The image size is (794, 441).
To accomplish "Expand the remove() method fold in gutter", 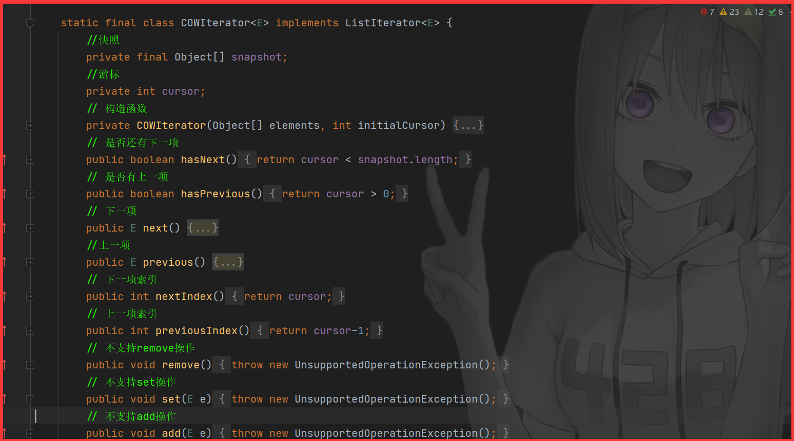I will pyautogui.click(x=30, y=365).
